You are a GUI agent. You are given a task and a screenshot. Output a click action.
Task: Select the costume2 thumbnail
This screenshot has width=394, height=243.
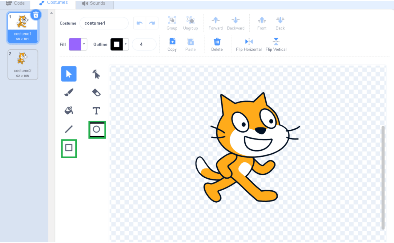click(23, 64)
